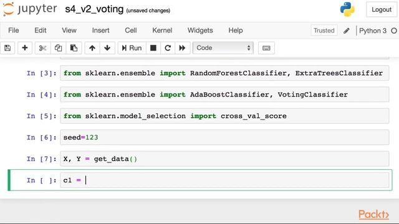Click the Python logo icon

[x=347, y=9]
